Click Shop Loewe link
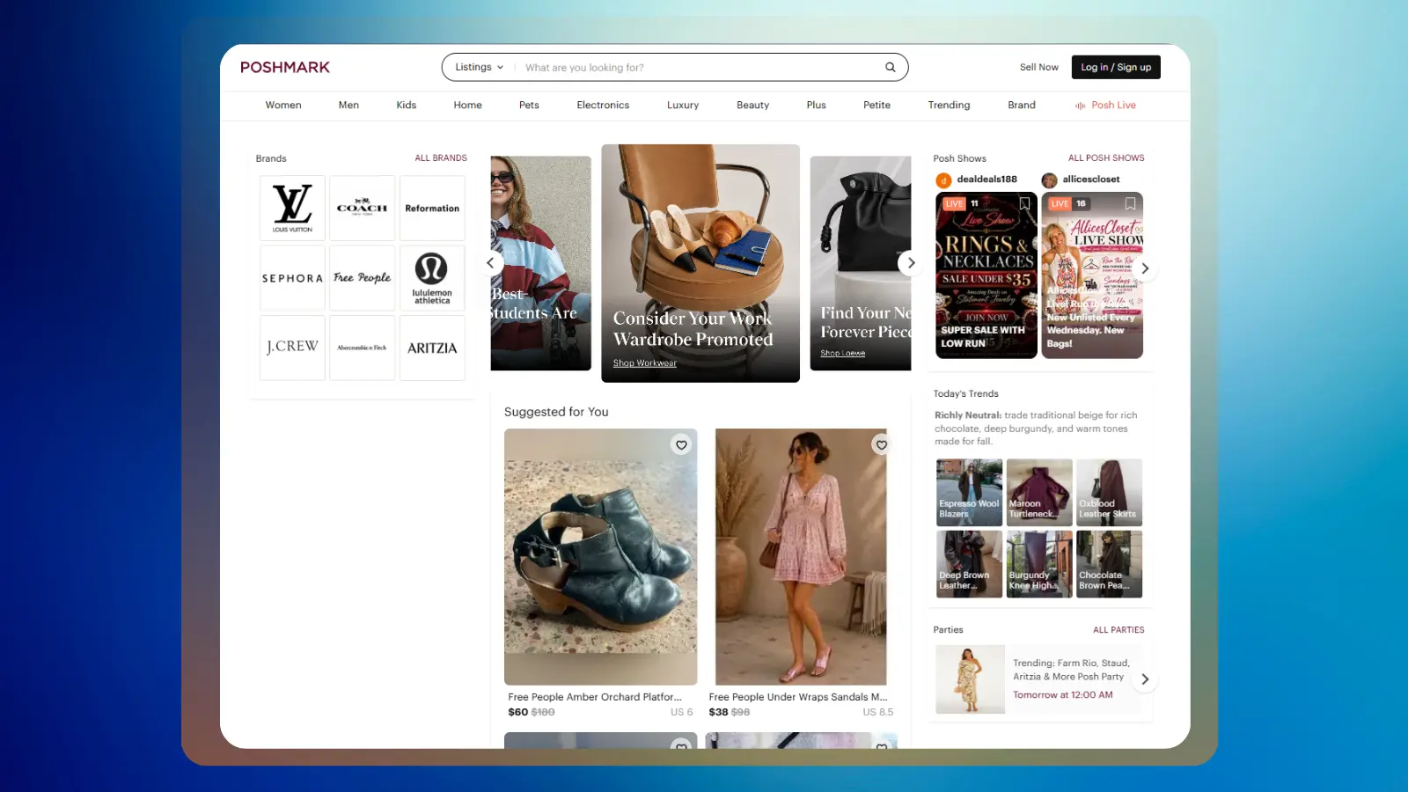Screen dimensions: 1408x792 click(843, 353)
